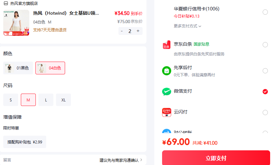
Task: Click the 支持7天无理由退货 text
Action: click(50, 30)
